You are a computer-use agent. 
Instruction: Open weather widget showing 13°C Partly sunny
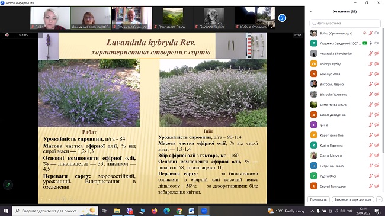pos(286,211)
